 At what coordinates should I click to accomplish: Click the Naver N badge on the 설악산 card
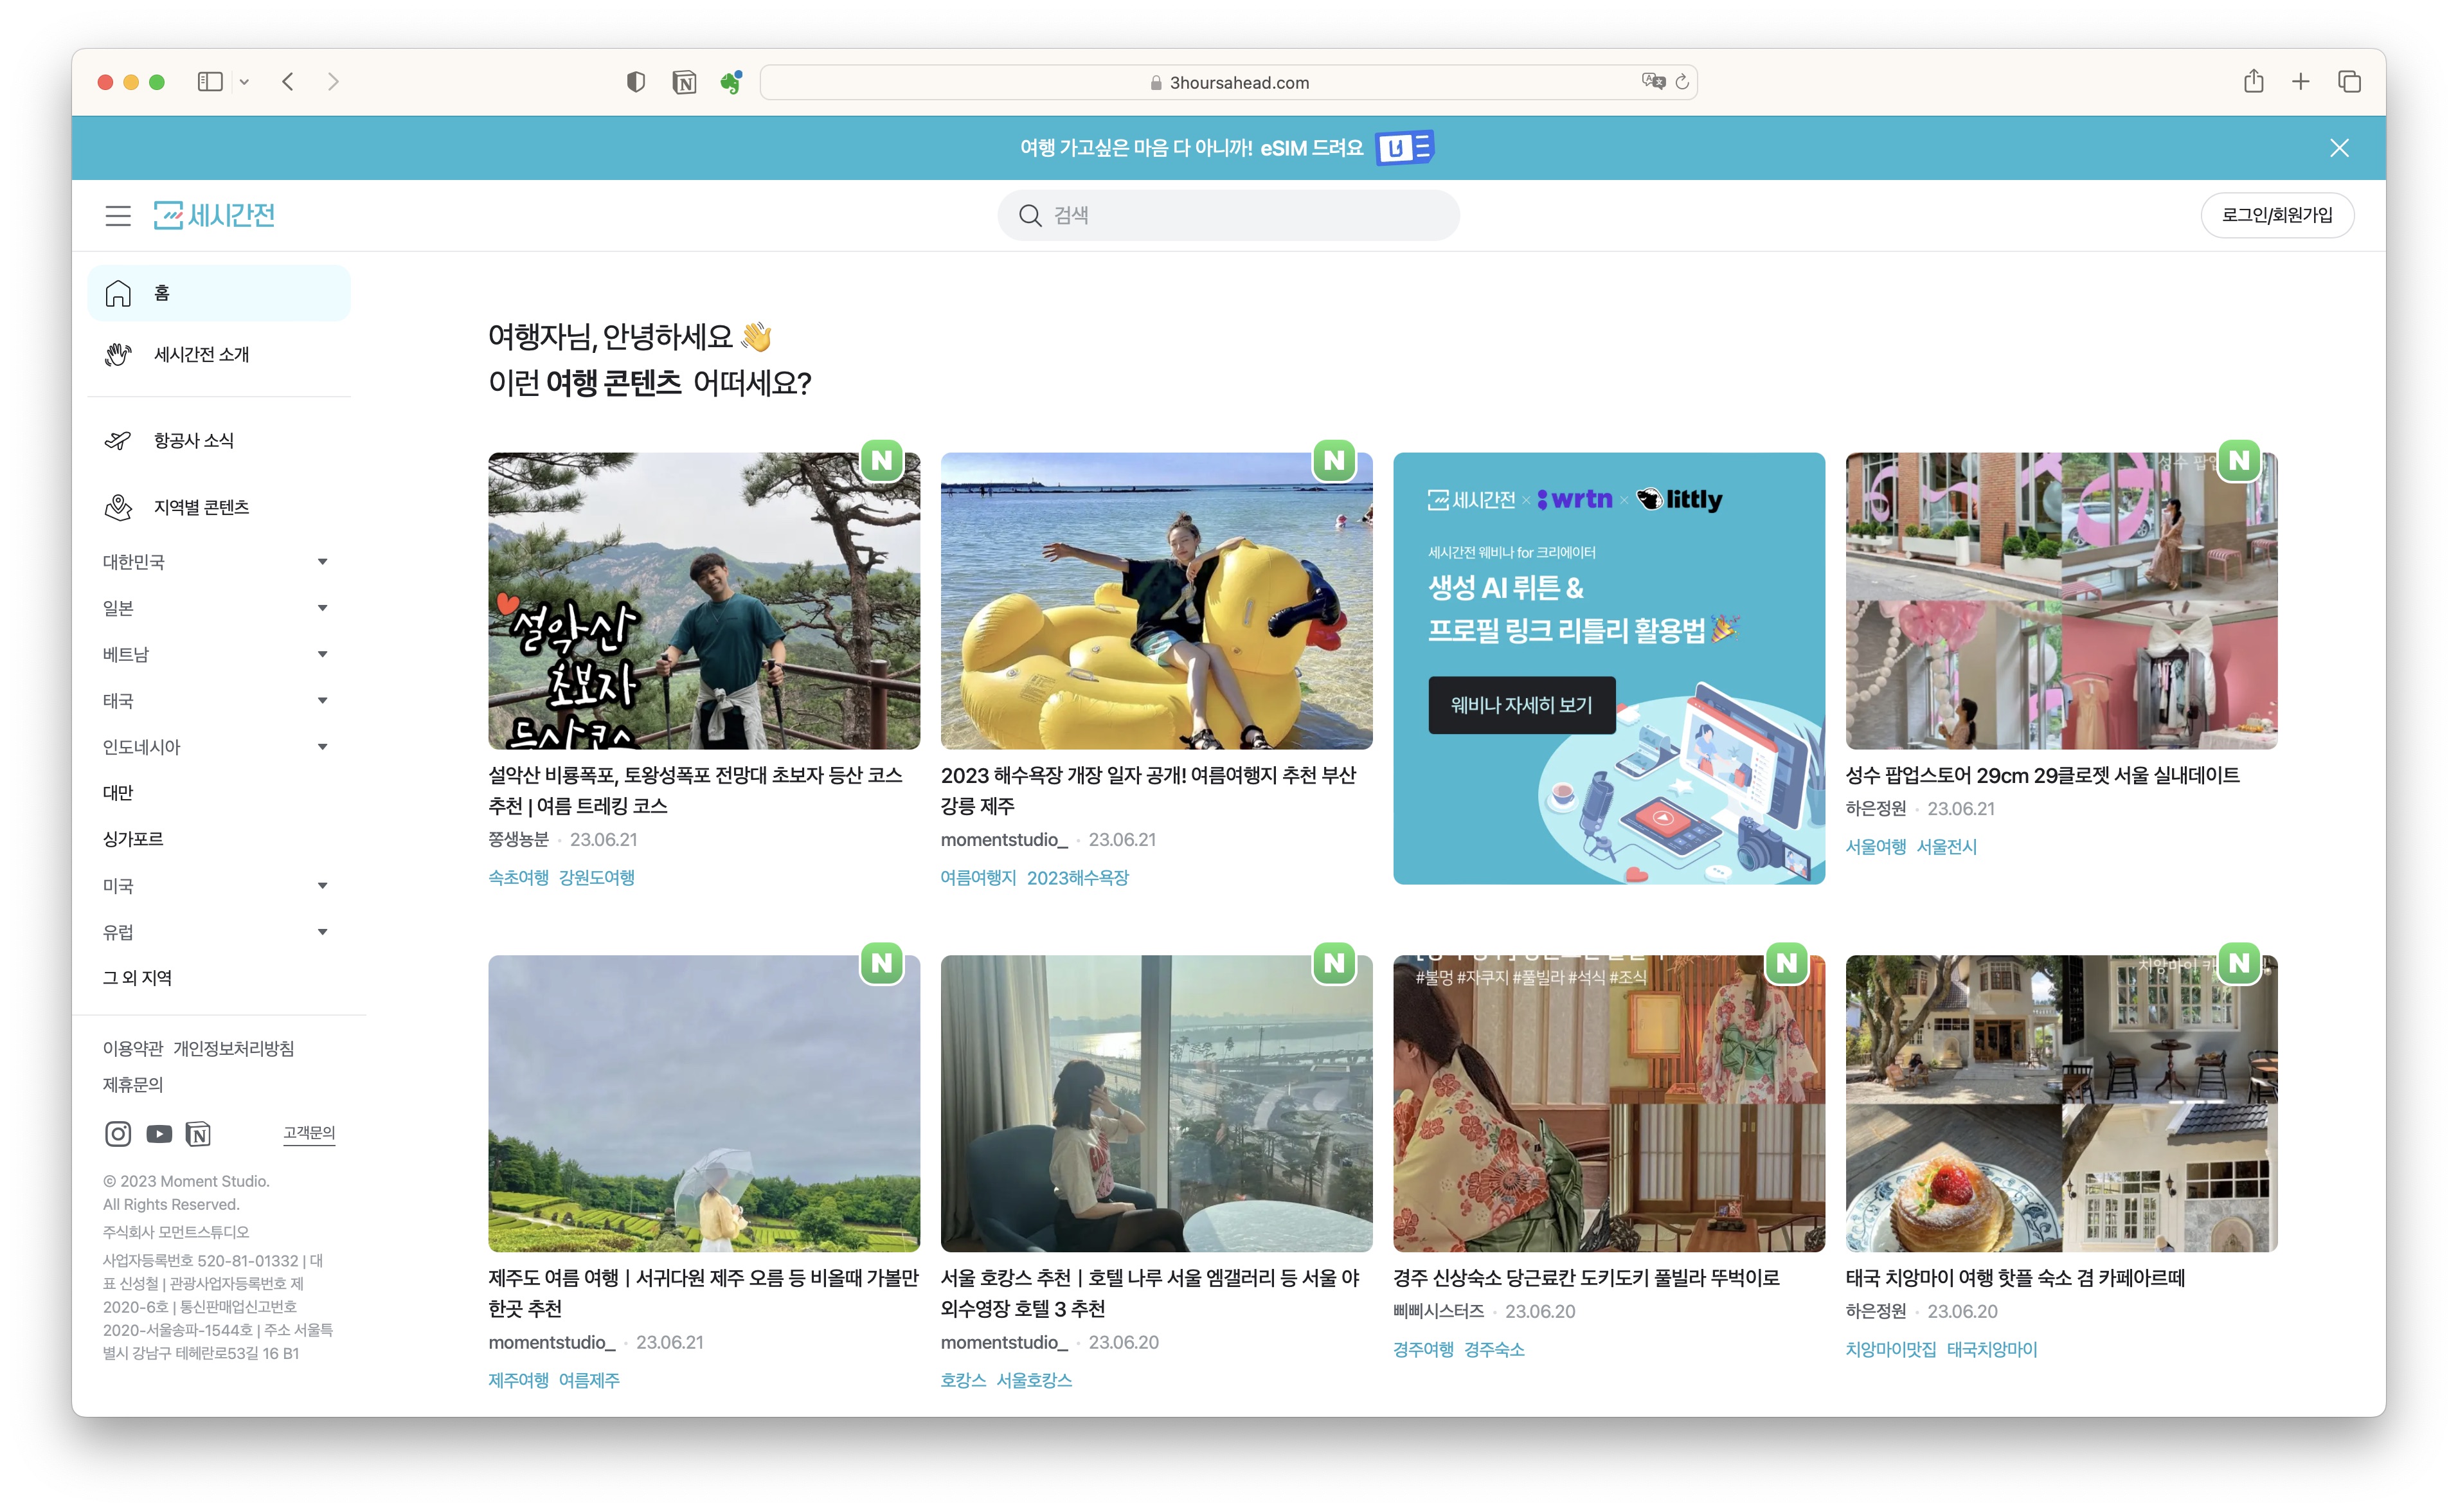point(882,461)
